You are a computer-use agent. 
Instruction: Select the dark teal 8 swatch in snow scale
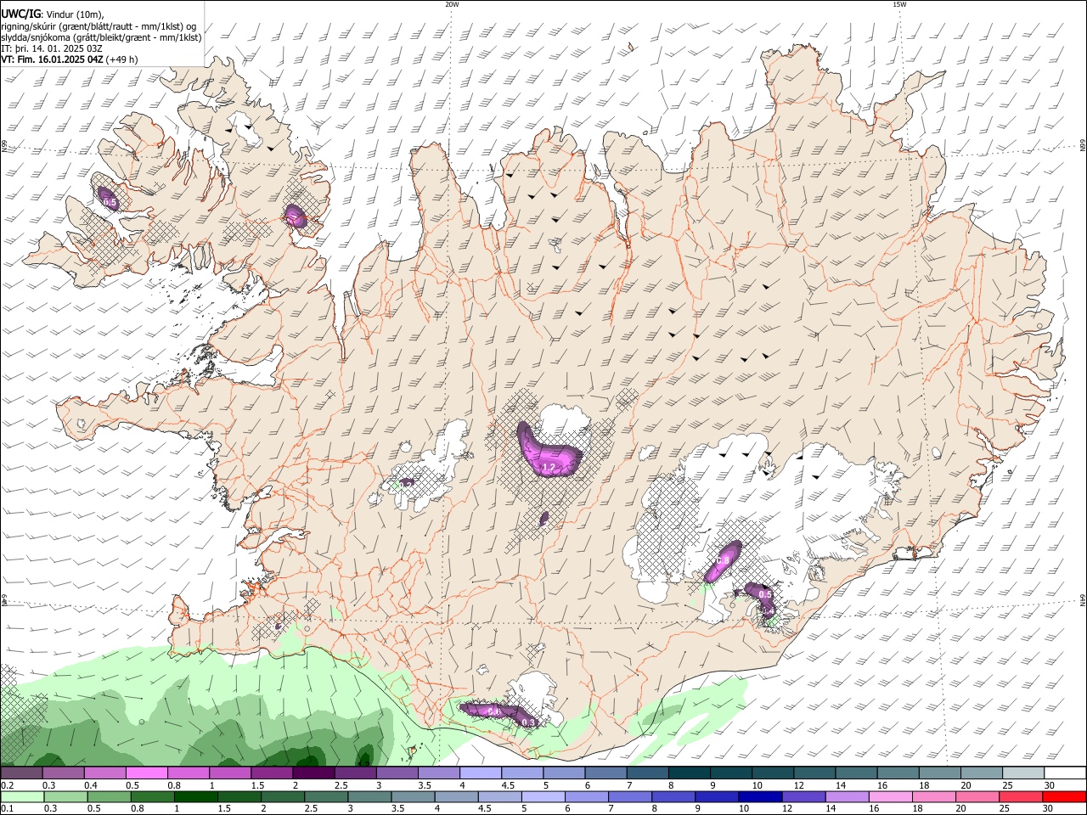pyautogui.click(x=690, y=773)
